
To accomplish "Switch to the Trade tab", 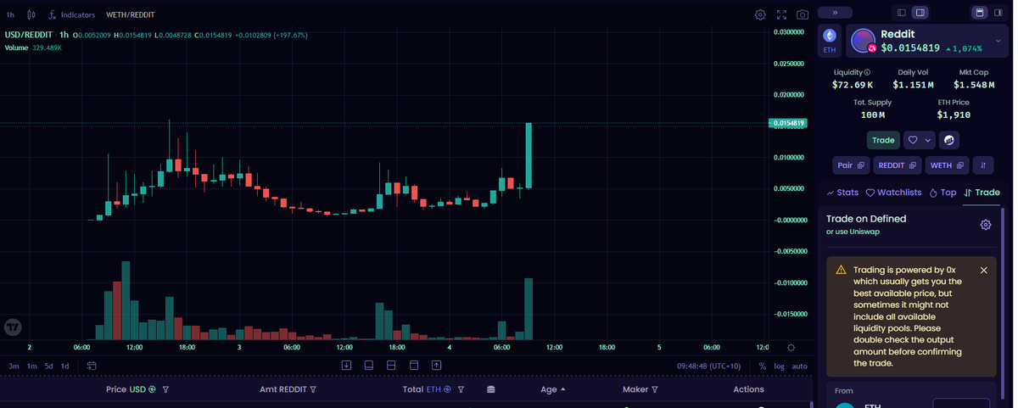I will tap(982, 193).
